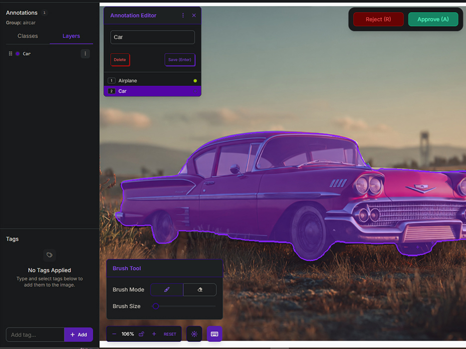Click the Brush Size slider handle
The width and height of the screenshot is (466, 349).
tap(156, 306)
